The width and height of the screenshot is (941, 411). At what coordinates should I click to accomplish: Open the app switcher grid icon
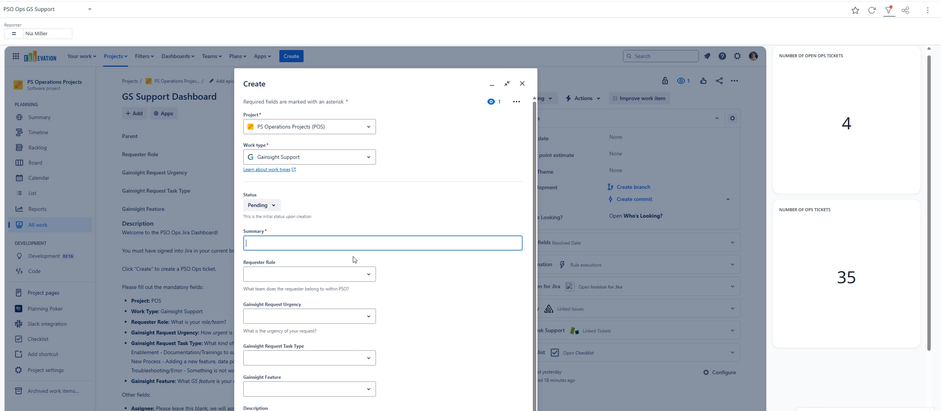point(16,56)
